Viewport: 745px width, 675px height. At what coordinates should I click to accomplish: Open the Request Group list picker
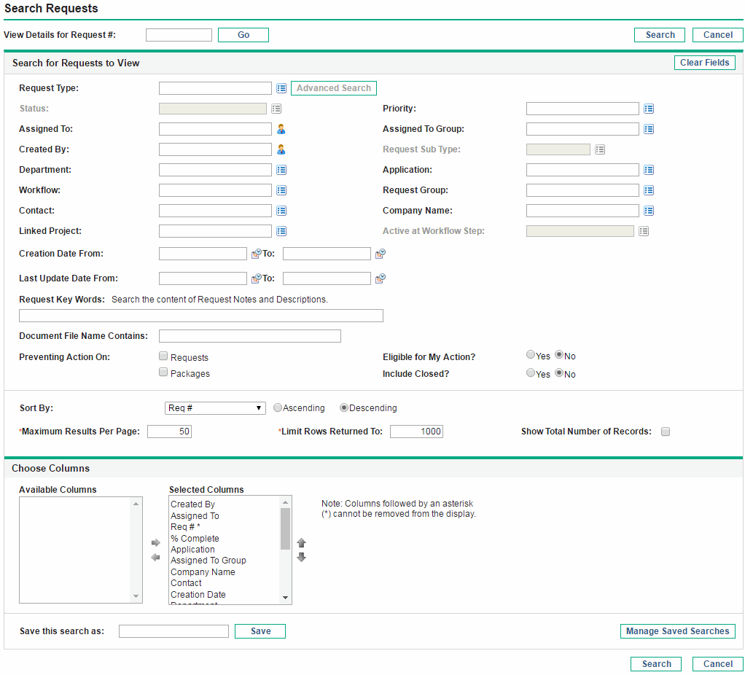(x=649, y=190)
